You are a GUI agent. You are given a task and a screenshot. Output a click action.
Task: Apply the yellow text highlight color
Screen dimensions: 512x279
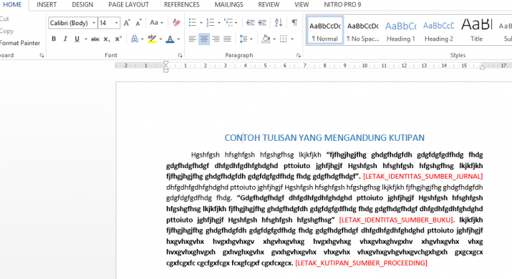pos(152,39)
